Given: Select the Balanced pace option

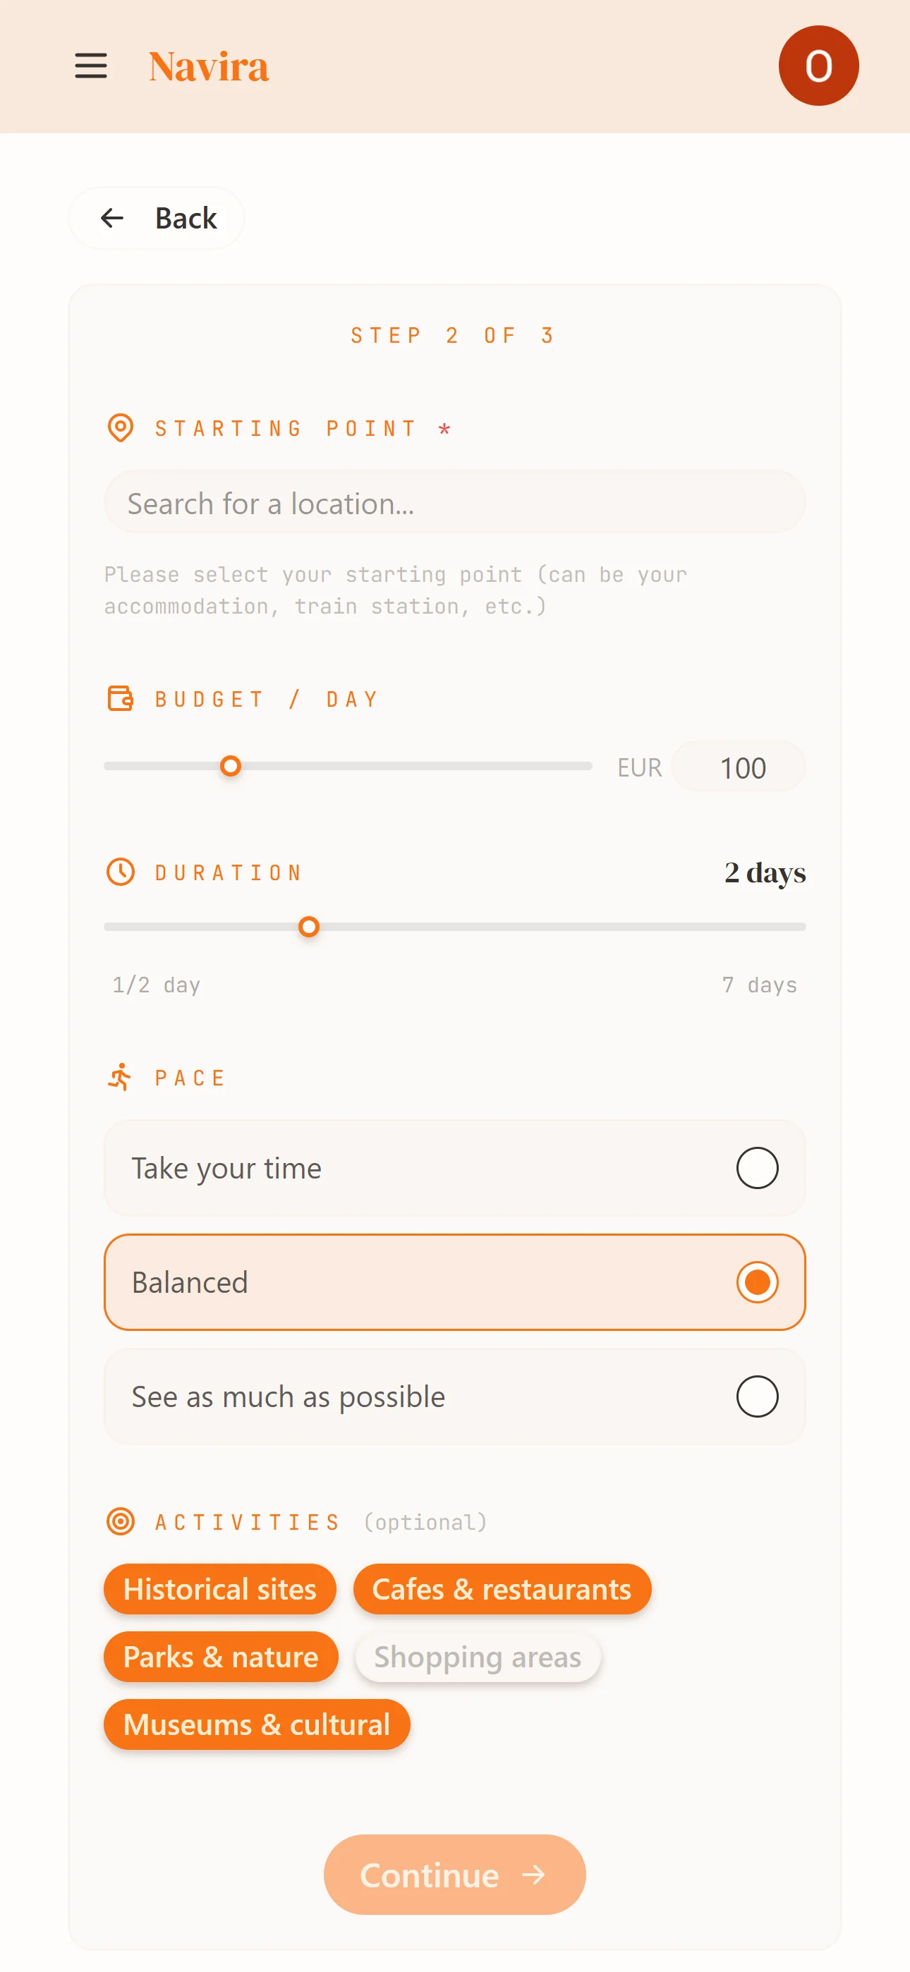Looking at the screenshot, I should pyautogui.click(x=454, y=1282).
